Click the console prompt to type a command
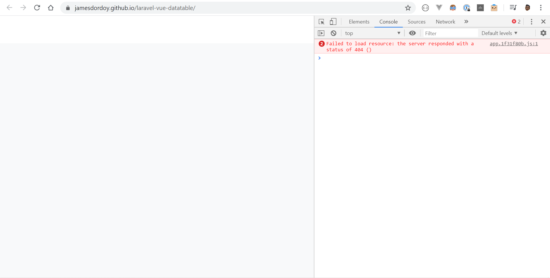Screen dimensions: 550x278 point(373,58)
